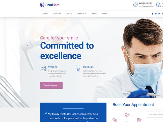Click the stethoscope icon in appointment graphic

point(127,115)
